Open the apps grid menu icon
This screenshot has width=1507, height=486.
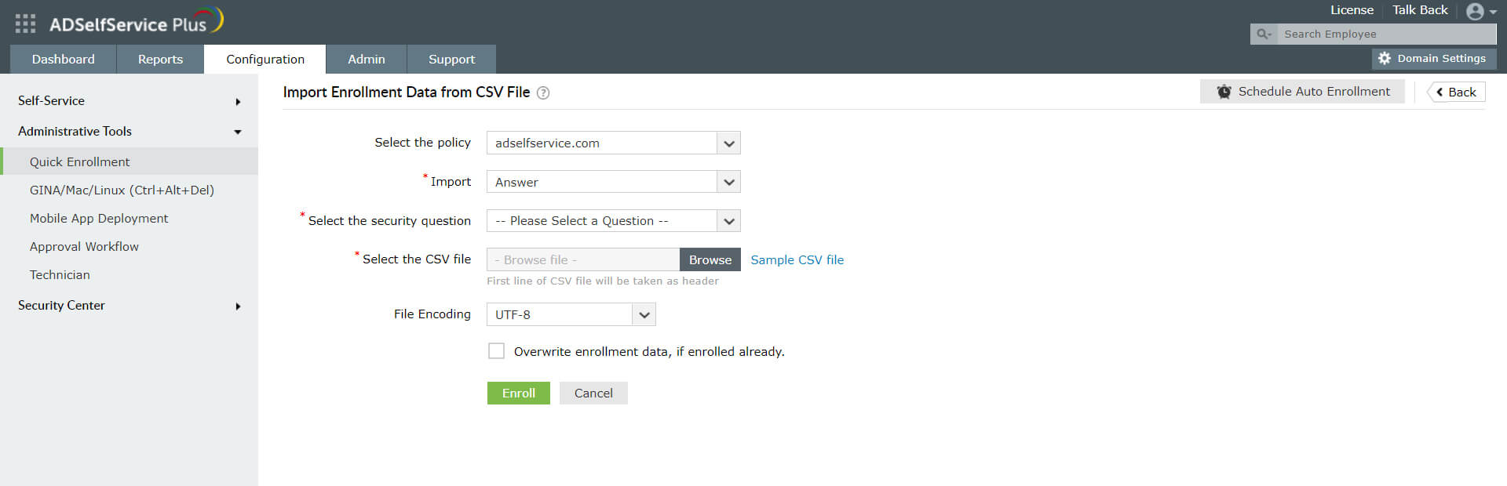tap(25, 24)
